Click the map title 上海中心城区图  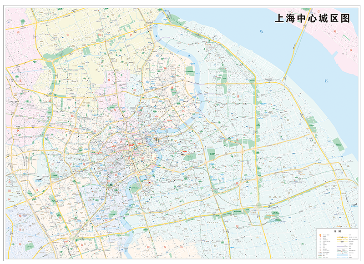click(x=312, y=18)
